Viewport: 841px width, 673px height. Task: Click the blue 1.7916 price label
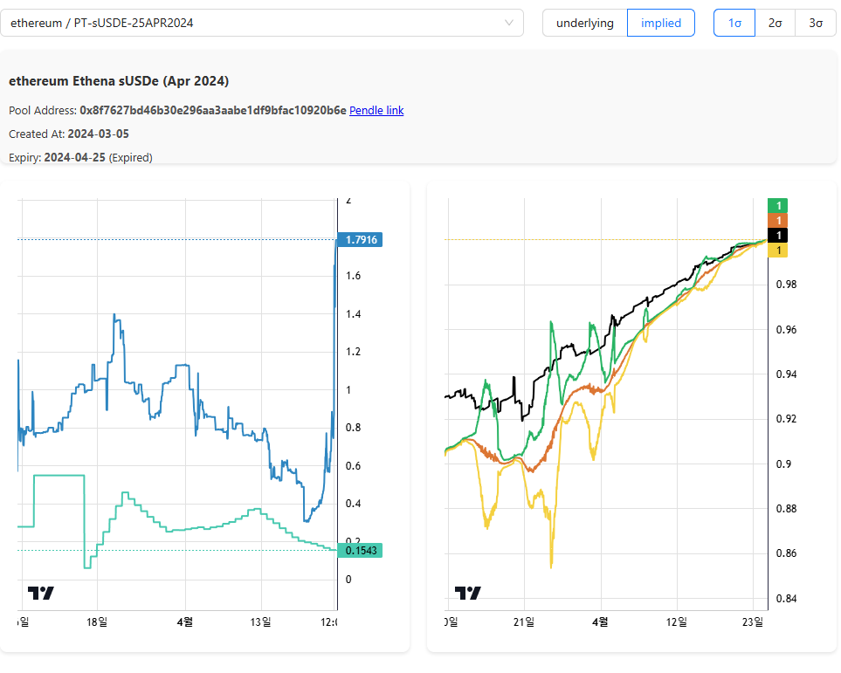pyautogui.click(x=360, y=240)
